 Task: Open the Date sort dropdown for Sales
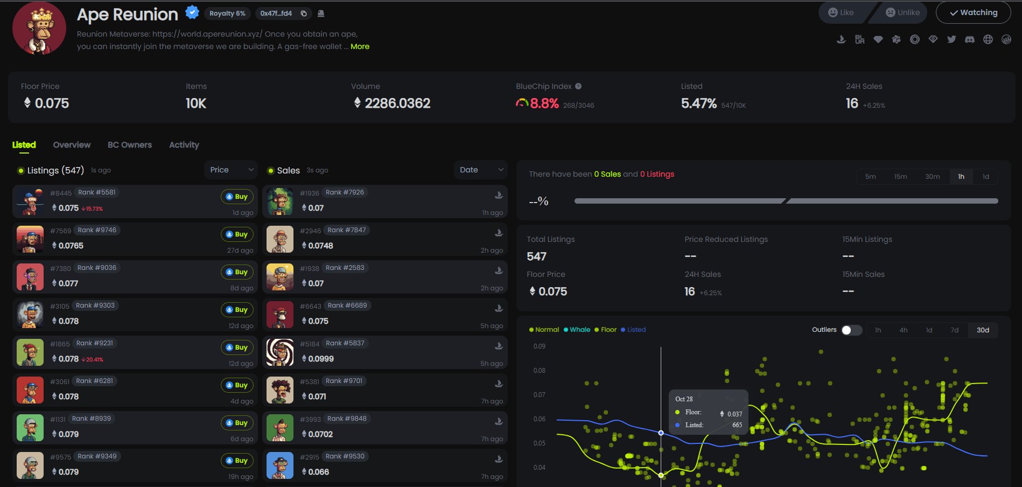coord(481,170)
